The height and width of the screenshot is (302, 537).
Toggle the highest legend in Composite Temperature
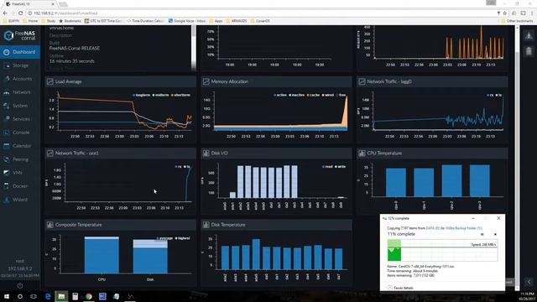183,238
